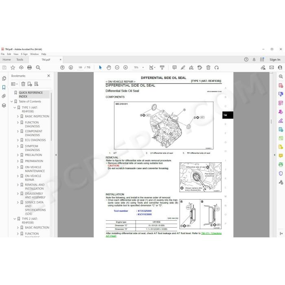Toggle the Bookmarks panel icon

4,87
